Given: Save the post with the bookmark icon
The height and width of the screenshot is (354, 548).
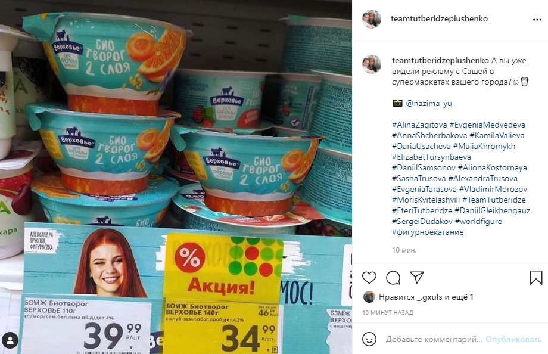Looking at the screenshot, I should (535, 278).
